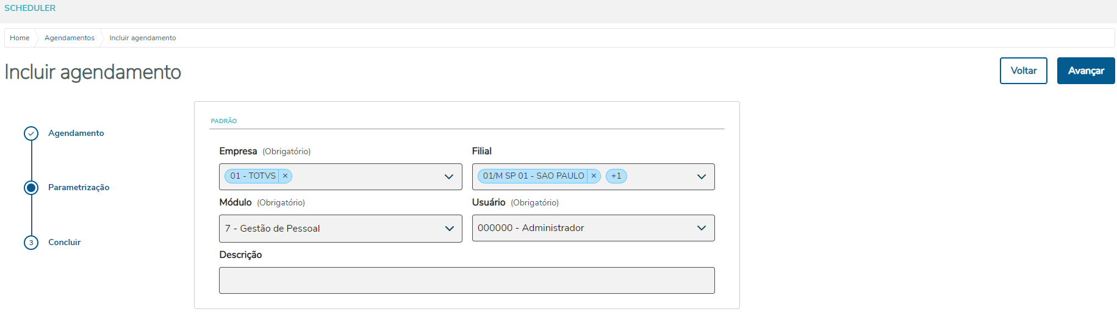
Task: Click the Agendamento step checkmark circle
Action: tap(31, 134)
